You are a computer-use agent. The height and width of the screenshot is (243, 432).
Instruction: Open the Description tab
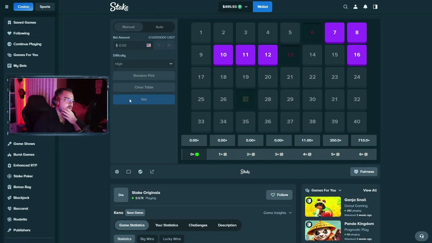(x=227, y=225)
